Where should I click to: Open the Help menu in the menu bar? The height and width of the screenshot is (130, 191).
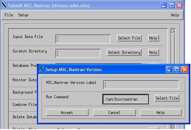(x=175, y=15)
